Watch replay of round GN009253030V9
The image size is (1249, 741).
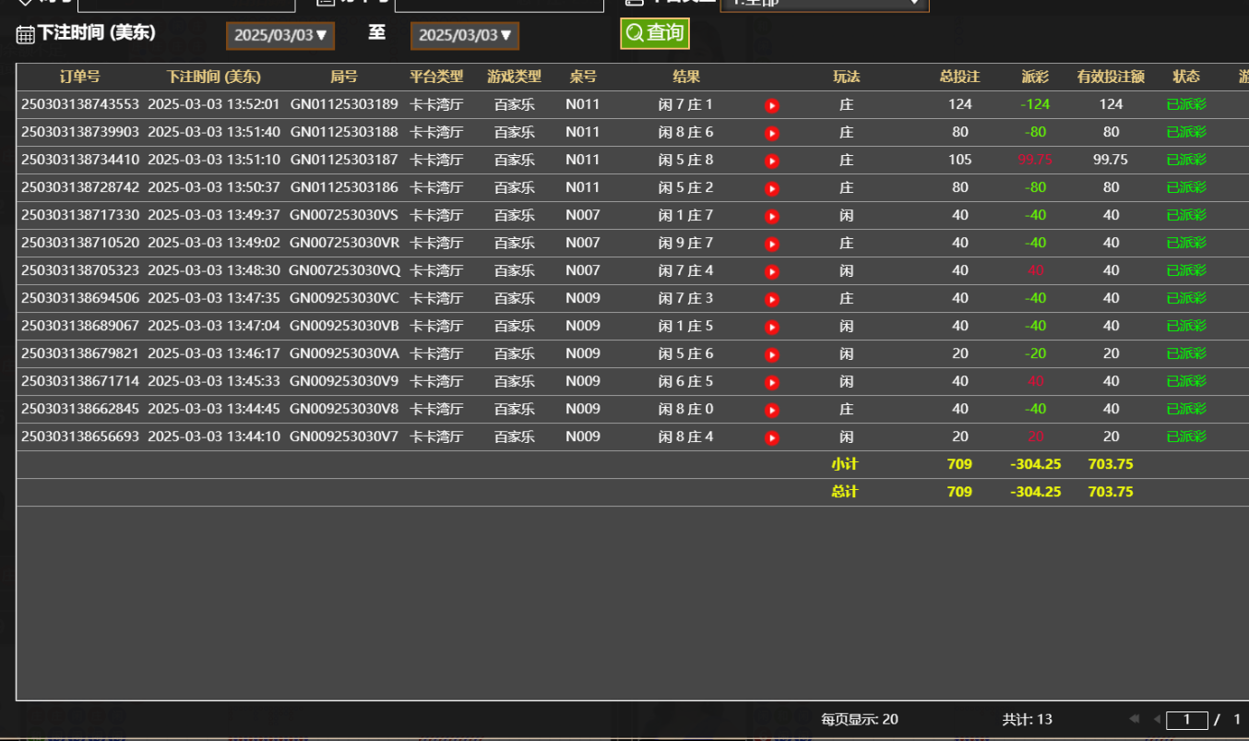(772, 382)
